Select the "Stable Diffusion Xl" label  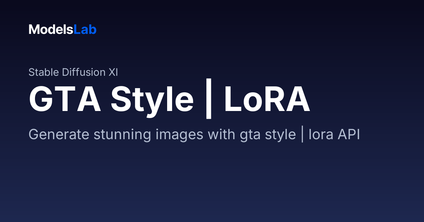coord(73,72)
